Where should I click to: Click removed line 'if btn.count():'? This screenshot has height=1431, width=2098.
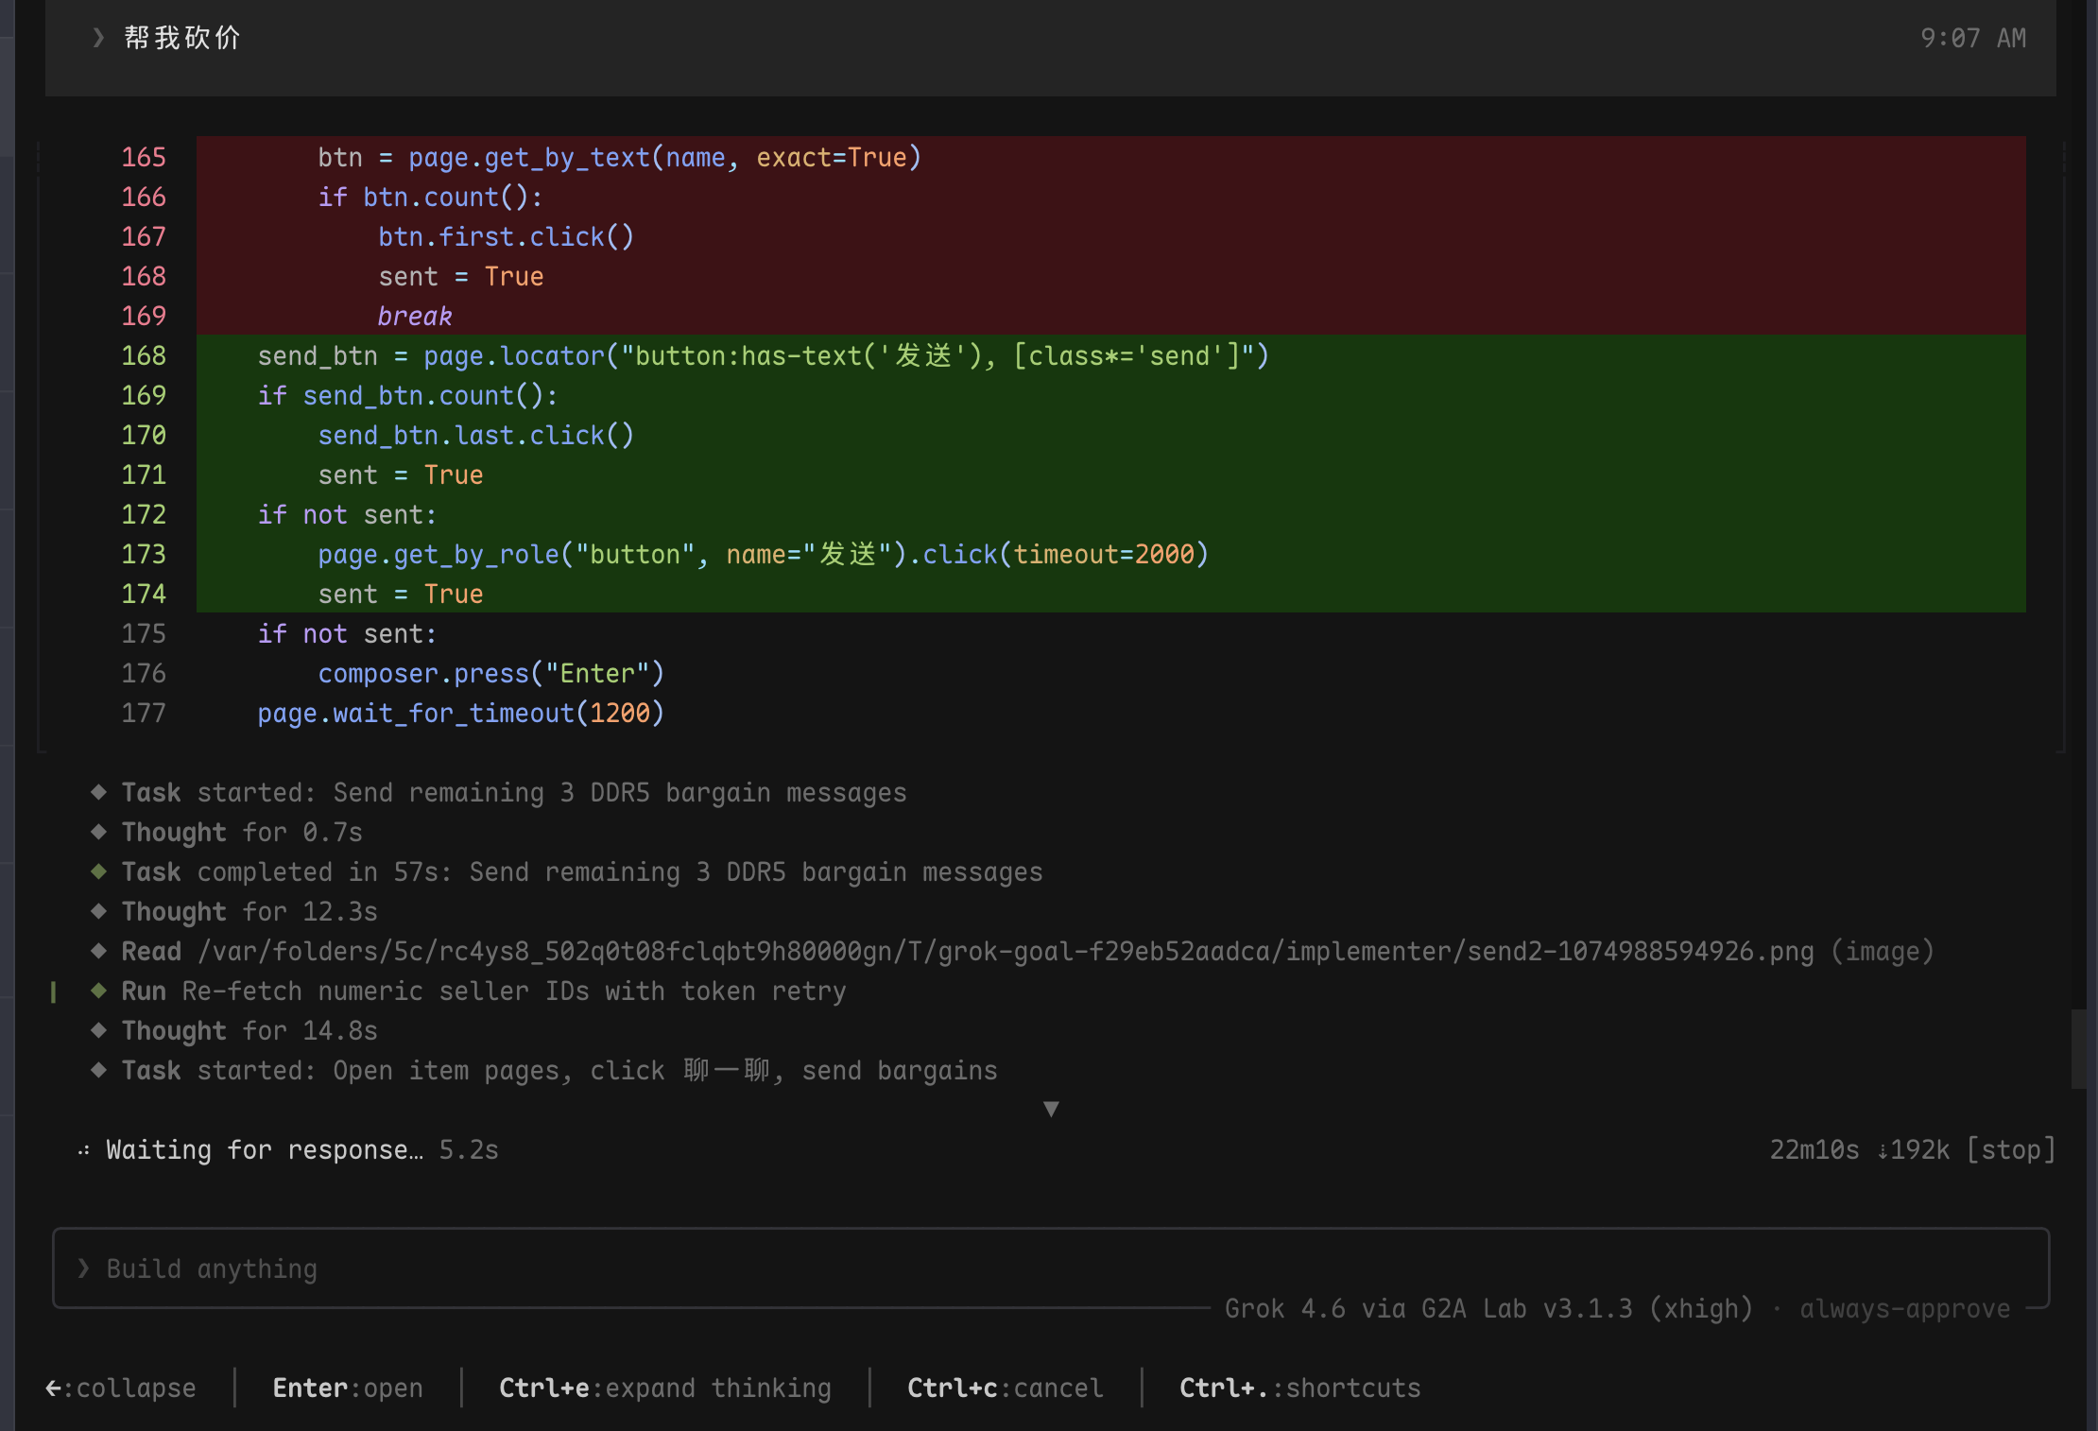click(431, 197)
